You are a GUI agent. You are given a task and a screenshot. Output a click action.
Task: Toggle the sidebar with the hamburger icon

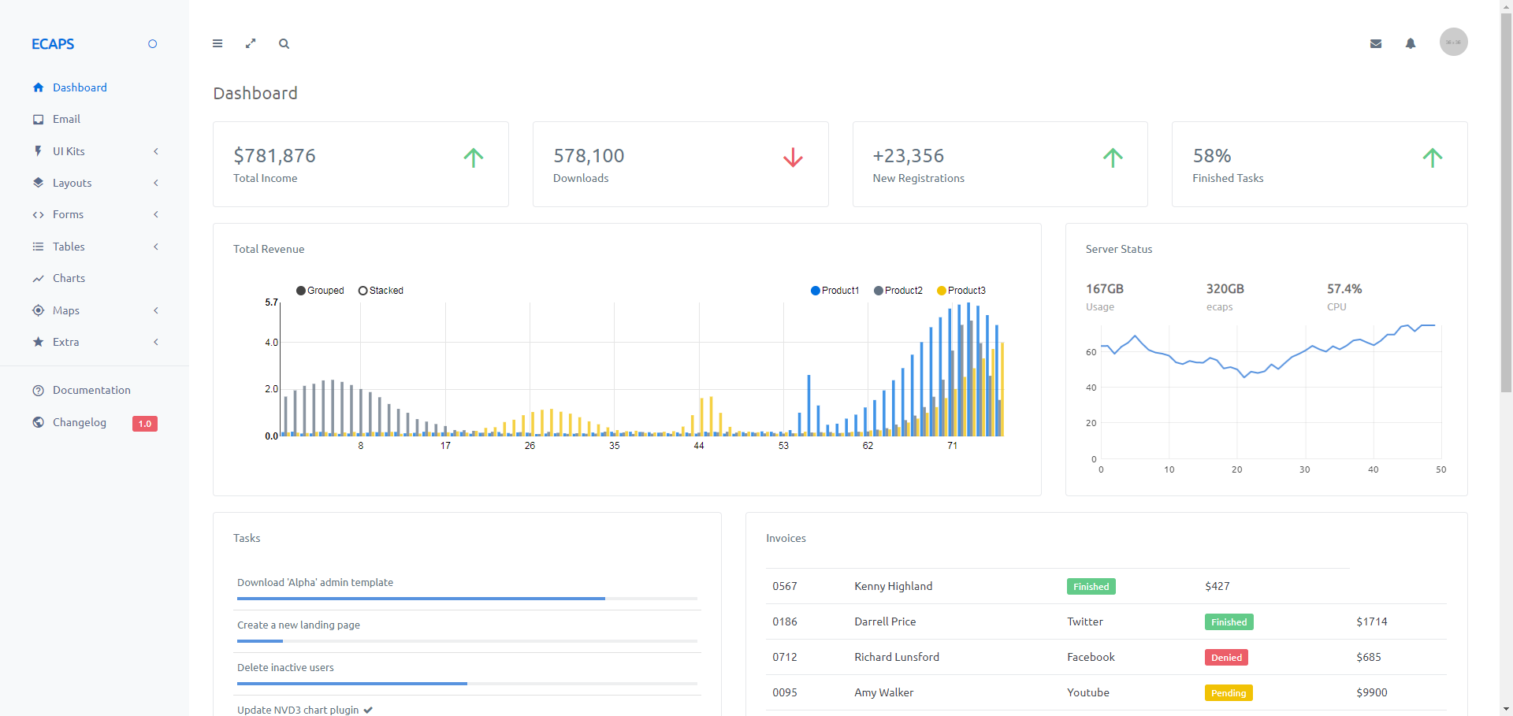[217, 43]
